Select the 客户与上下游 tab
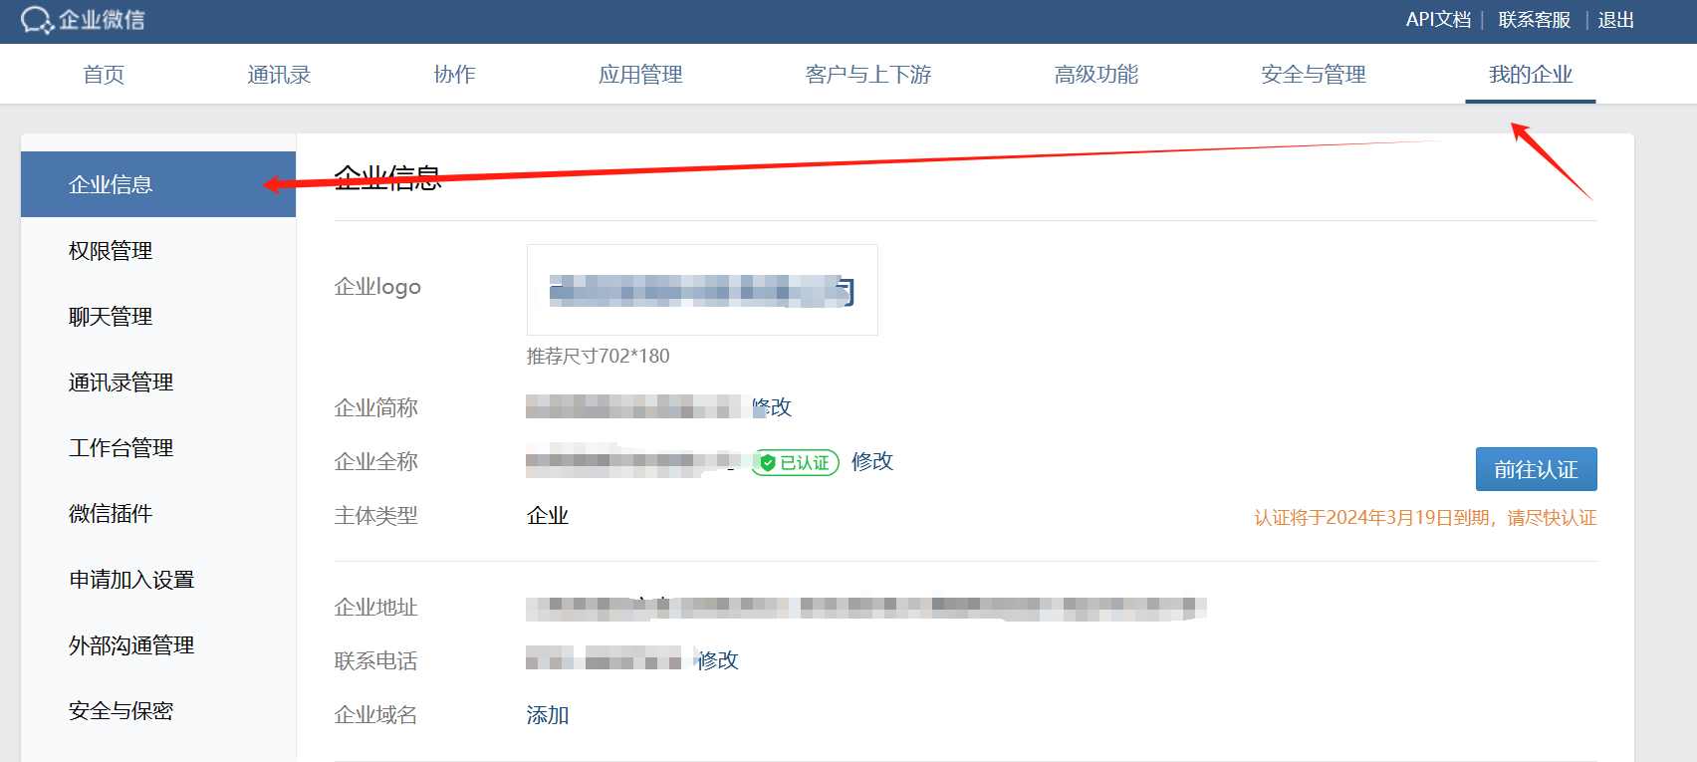Viewport: 1697px width, 762px height. (x=867, y=75)
